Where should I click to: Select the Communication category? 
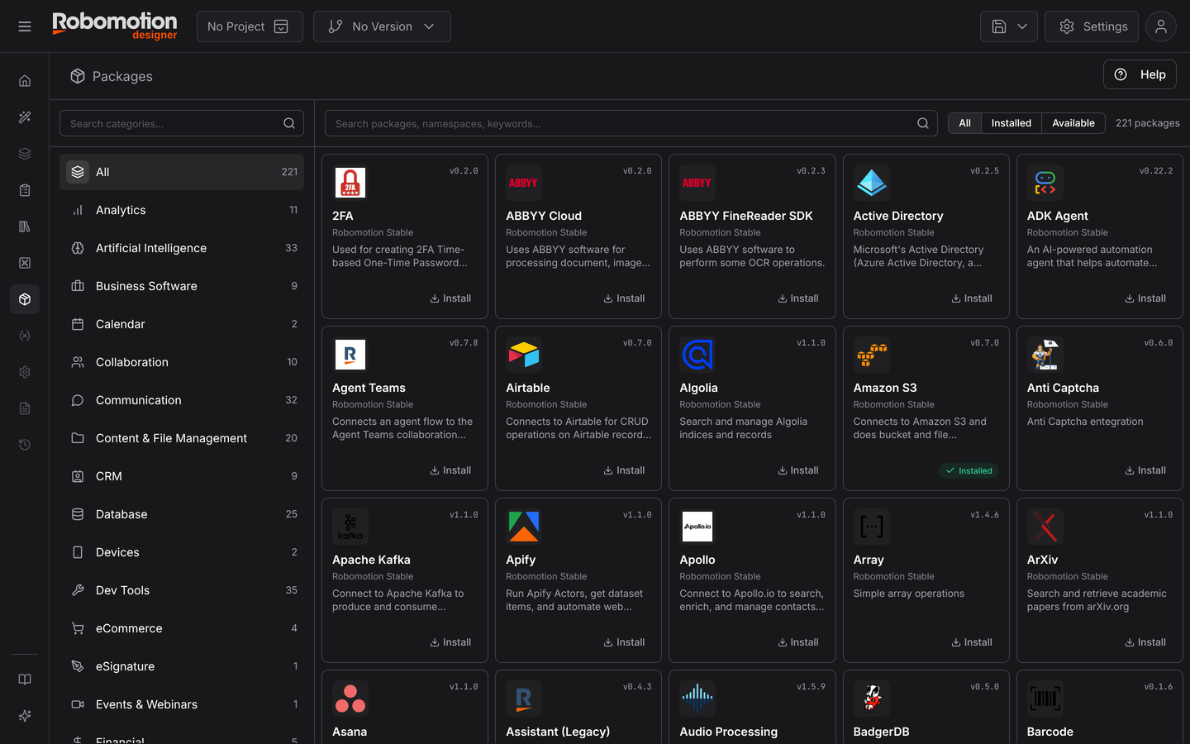pos(182,400)
